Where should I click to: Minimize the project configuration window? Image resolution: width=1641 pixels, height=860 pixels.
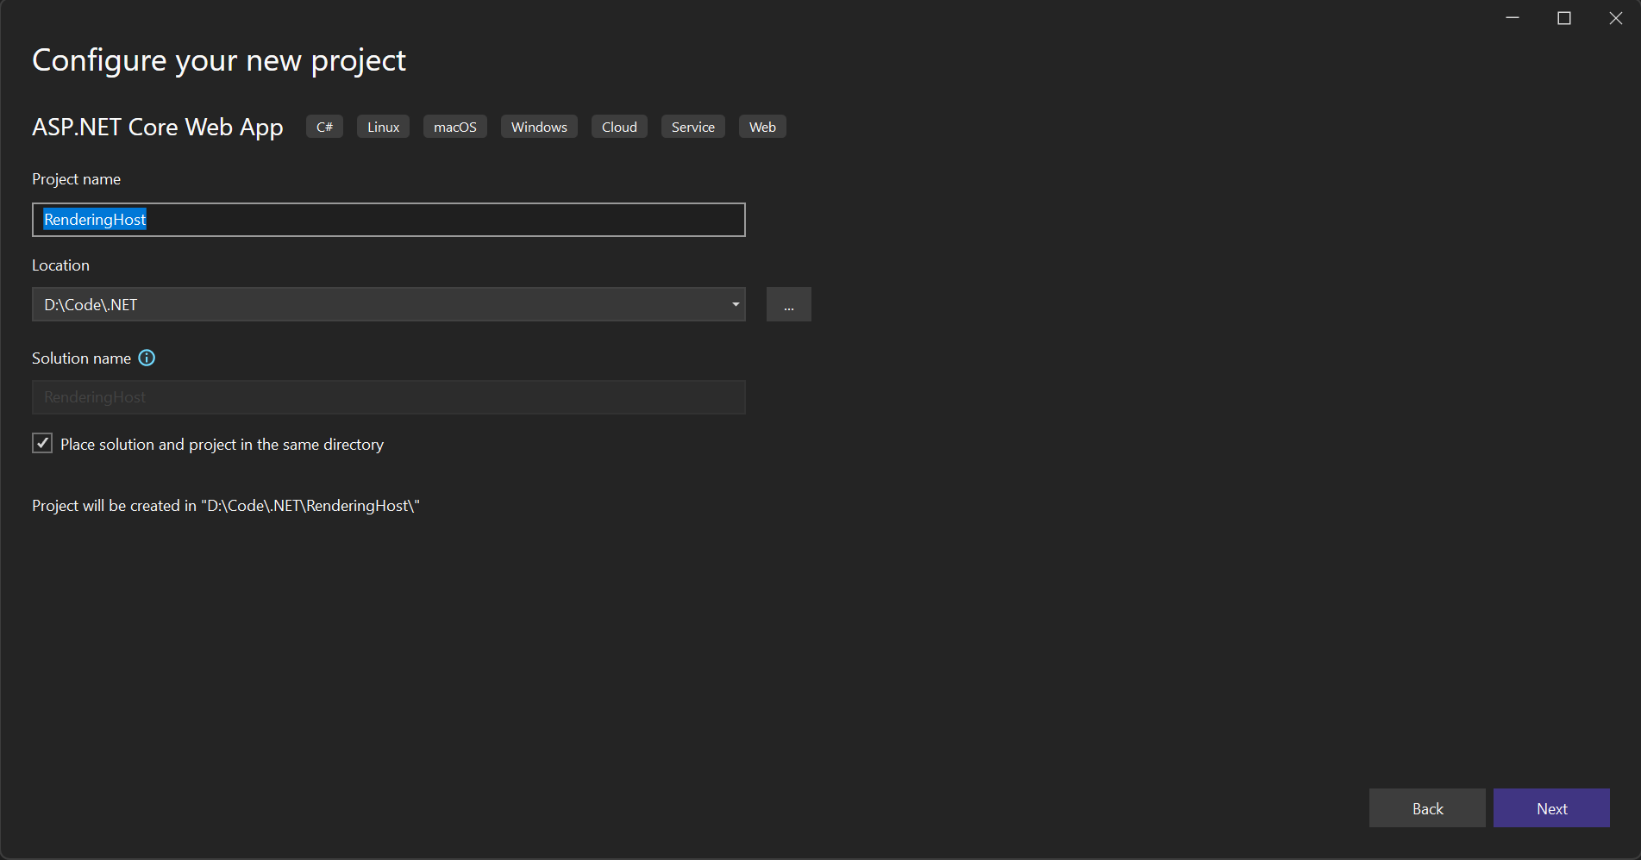[1513, 18]
